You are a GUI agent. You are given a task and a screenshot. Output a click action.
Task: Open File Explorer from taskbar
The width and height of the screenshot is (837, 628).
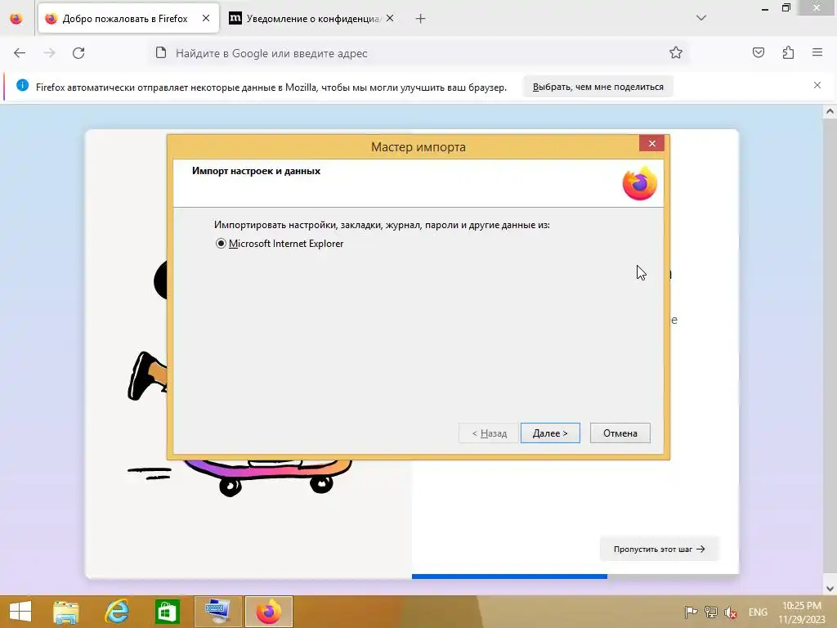pyautogui.click(x=65, y=612)
